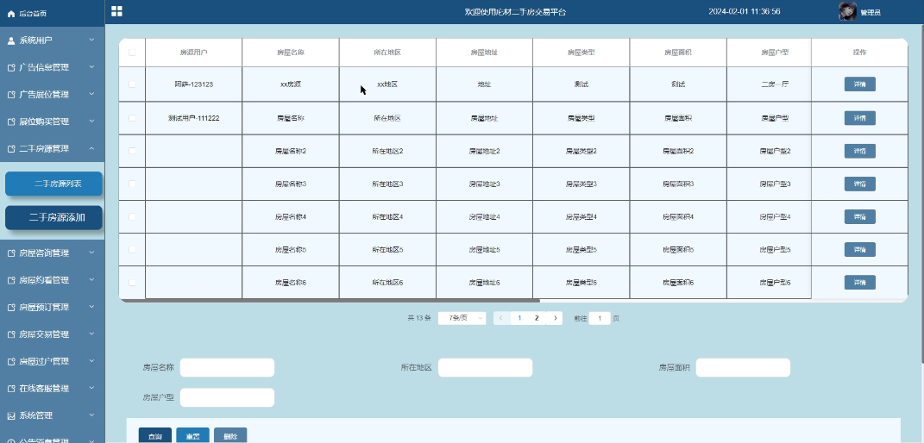Click the previous page left arrow
924x443 pixels.
501,318
